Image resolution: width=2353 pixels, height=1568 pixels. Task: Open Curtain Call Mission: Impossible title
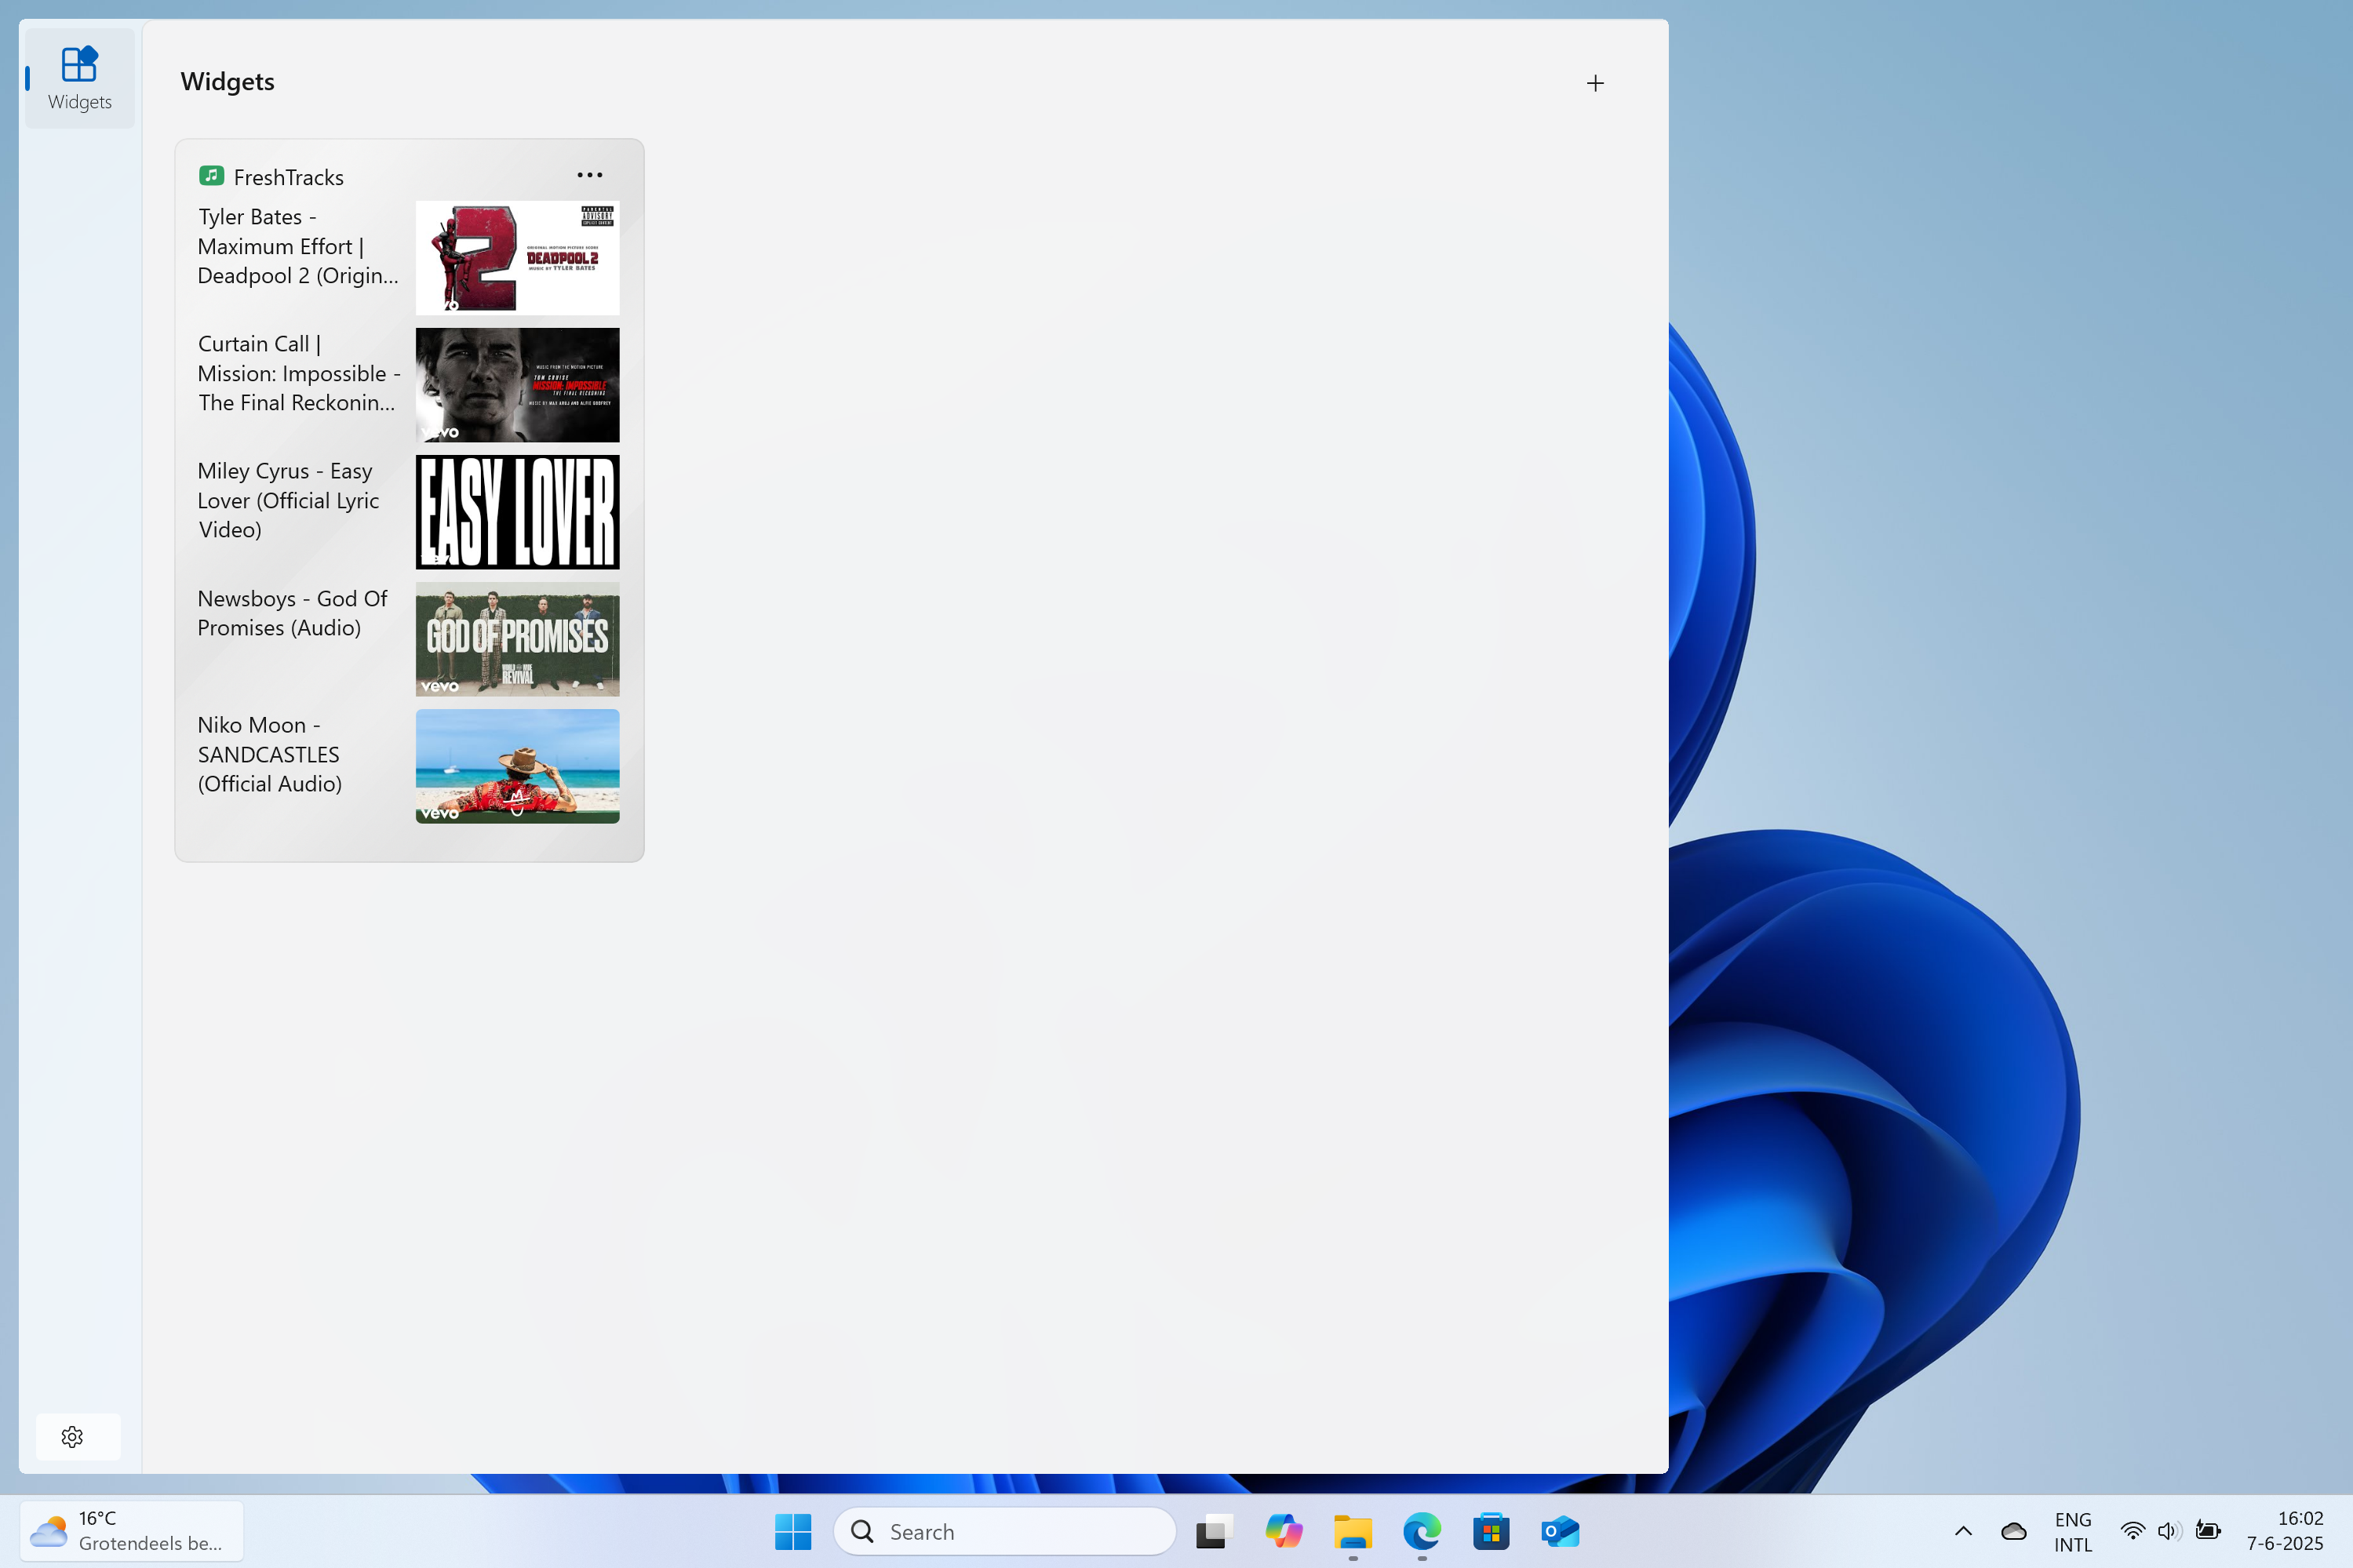pos(298,373)
